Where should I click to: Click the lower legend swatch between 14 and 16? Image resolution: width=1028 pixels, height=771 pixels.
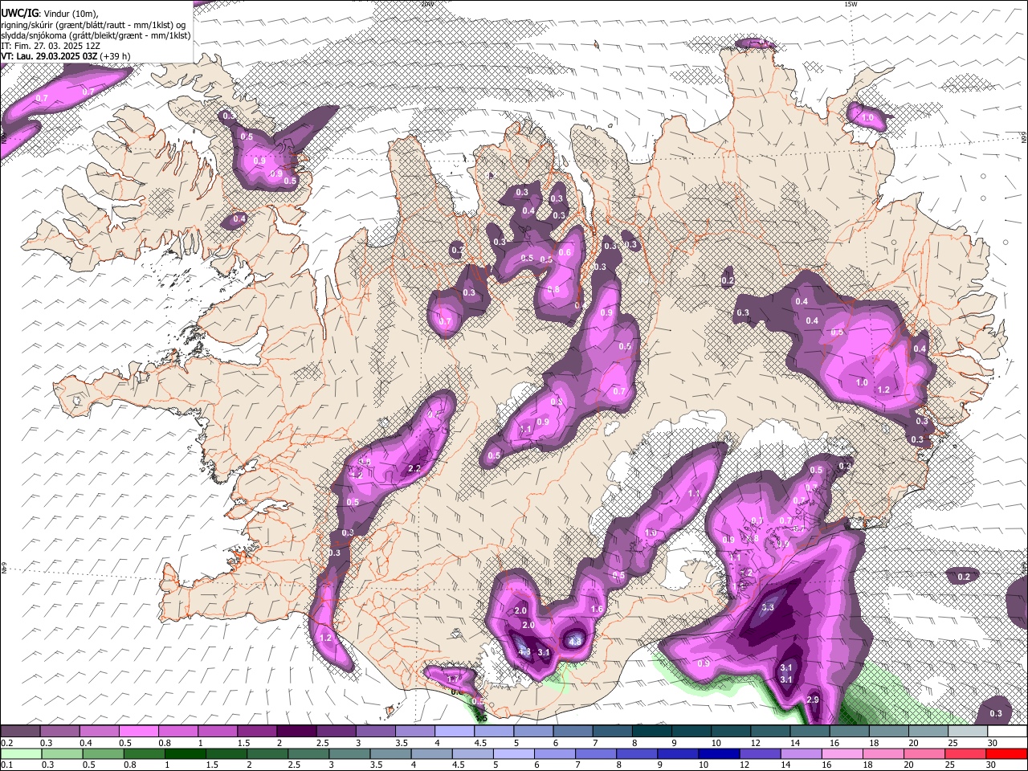[802, 753]
